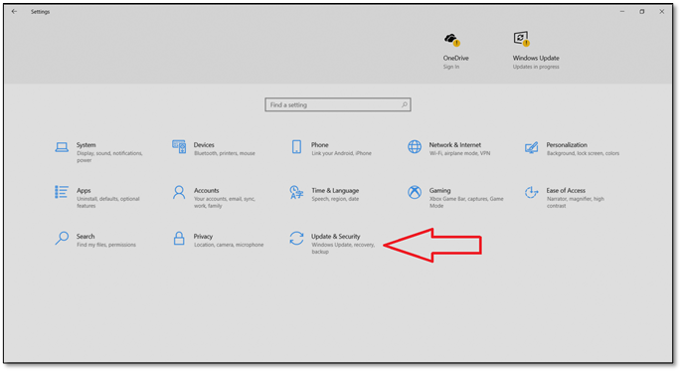Click the Phone icon
Viewport: 682px width, 372px height.
pyautogui.click(x=296, y=147)
